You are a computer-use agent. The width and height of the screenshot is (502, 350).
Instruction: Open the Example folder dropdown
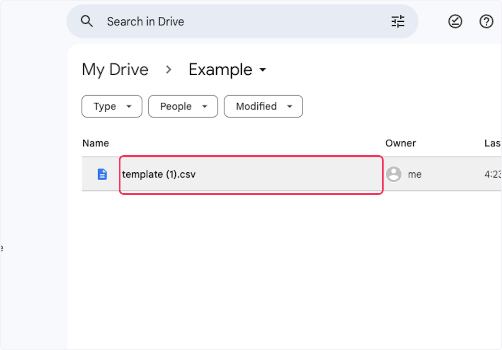pos(228,69)
